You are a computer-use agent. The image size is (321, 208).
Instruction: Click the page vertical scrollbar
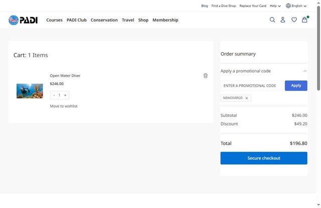(318, 48)
